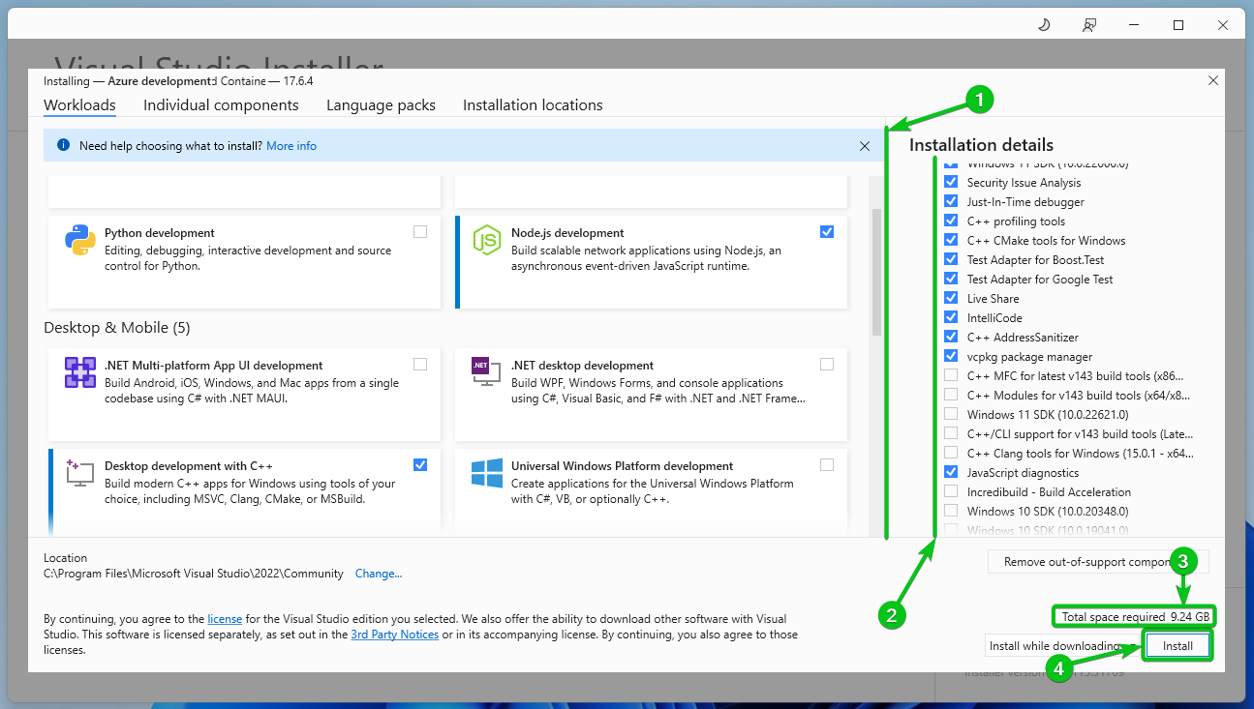Click Change... to edit install location

pyautogui.click(x=379, y=574)
